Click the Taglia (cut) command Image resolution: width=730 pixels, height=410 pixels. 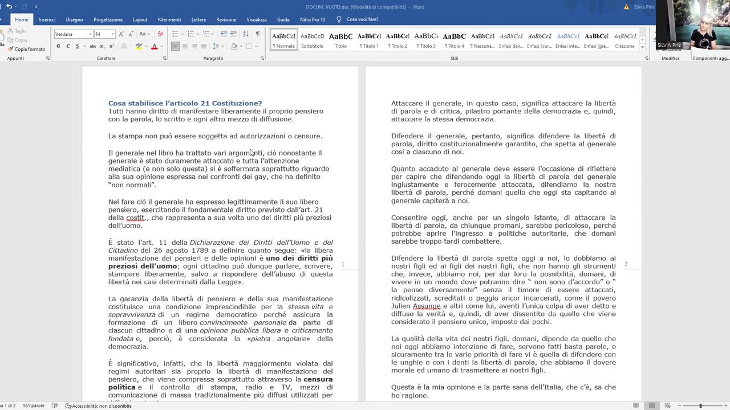(17, 31)
